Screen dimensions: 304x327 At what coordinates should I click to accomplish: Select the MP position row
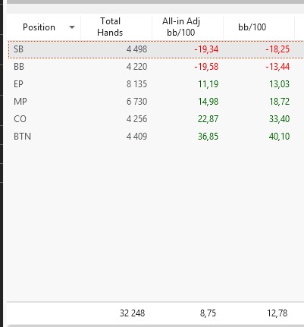click(156, 102)
